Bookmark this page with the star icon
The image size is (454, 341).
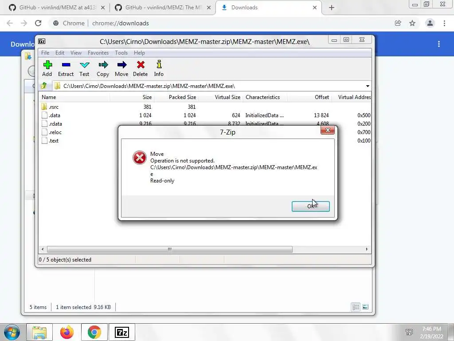(412, 23)
